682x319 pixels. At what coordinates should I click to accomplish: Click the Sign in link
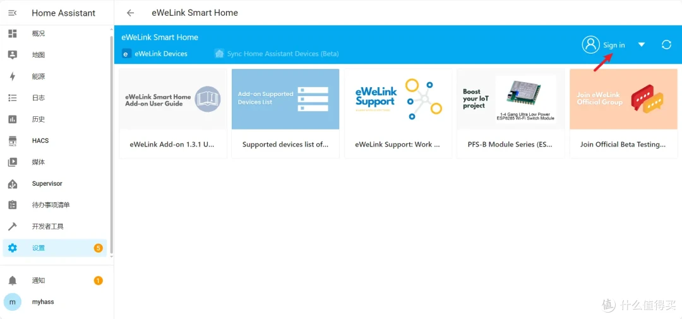[614, 45]
